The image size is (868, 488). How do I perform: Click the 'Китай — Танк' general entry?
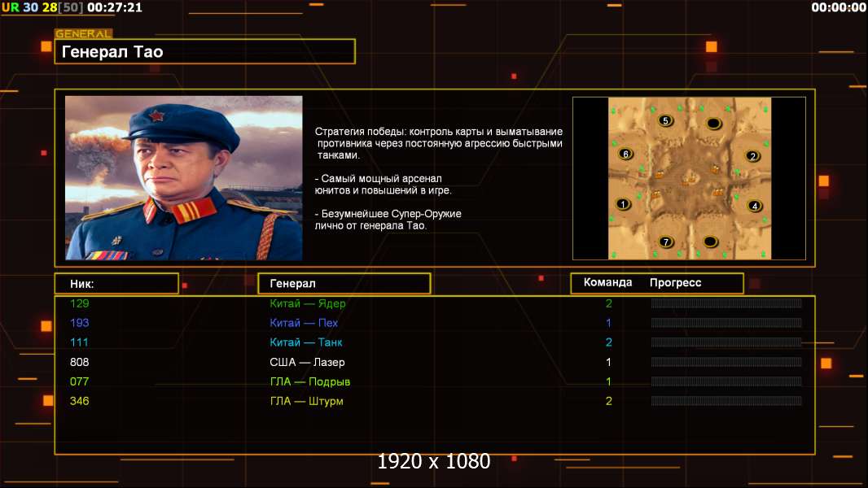point(306,342)
